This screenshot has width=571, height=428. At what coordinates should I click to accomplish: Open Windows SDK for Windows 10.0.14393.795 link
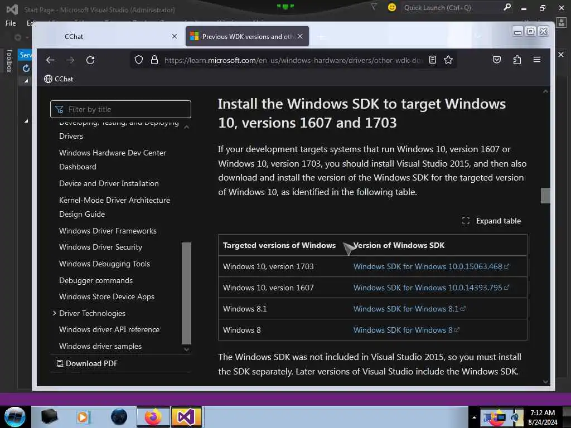tap(431, 288)
